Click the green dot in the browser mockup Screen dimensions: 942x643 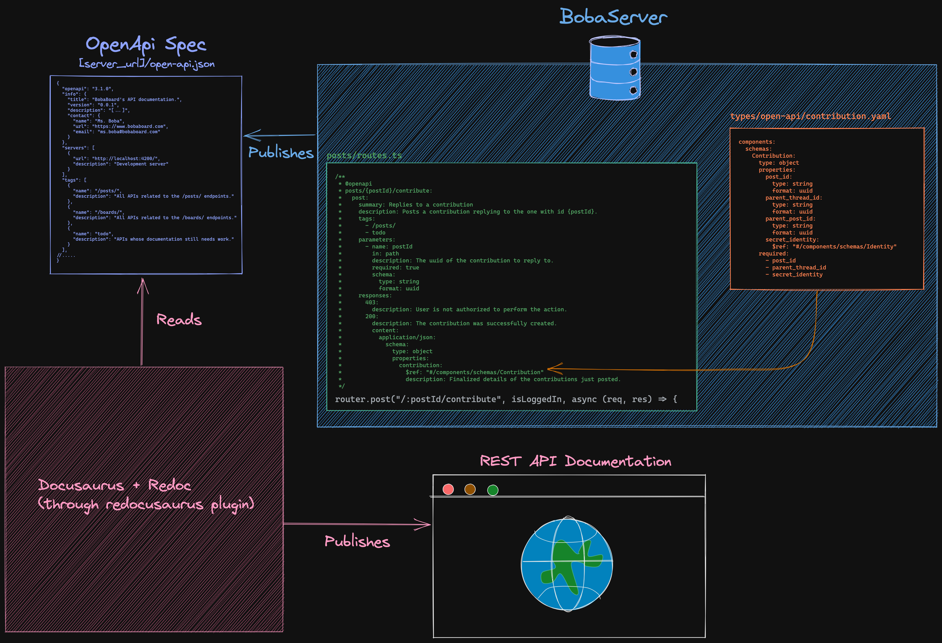[x=492, y=490]
